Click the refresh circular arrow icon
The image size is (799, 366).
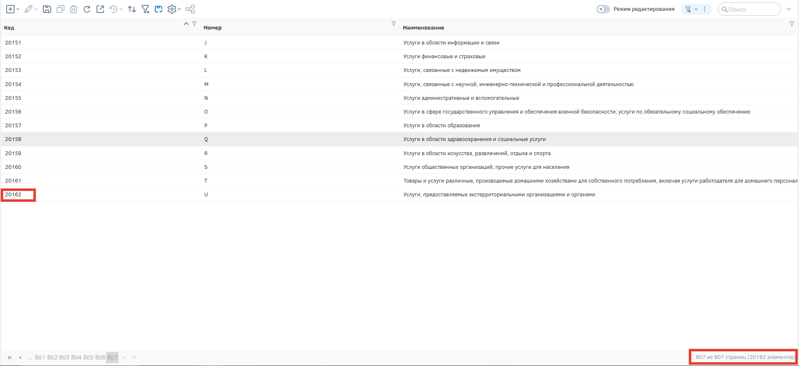pos(87,9)
